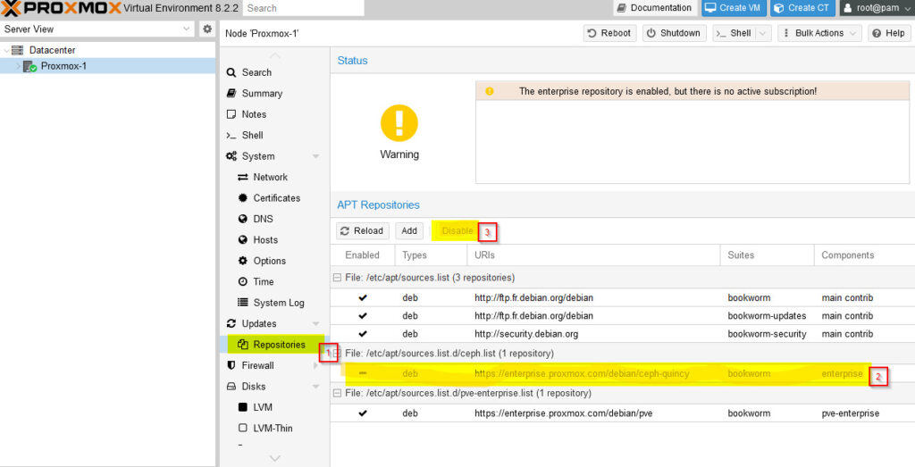Sort by Suites column header
The image size is (915, 467).
coord(768,255)
